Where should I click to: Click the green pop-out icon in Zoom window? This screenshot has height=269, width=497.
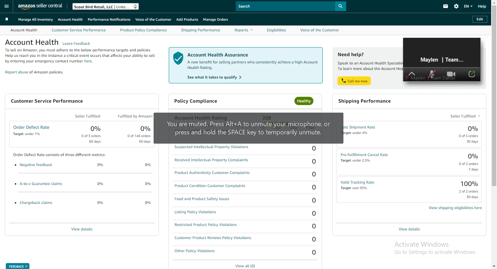(x=472, y=74)
